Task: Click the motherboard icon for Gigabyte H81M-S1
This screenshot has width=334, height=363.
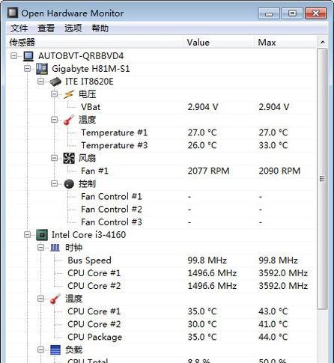Action: click(42, 69)
